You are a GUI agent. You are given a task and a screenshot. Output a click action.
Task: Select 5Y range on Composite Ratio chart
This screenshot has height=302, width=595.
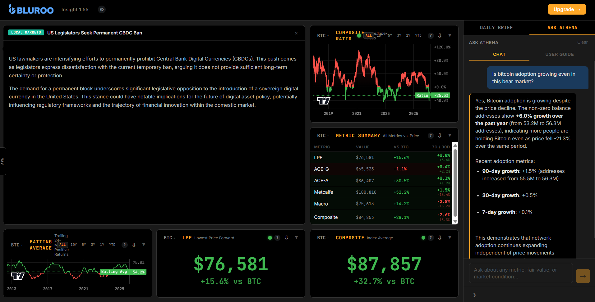click(x=390, y=36)
